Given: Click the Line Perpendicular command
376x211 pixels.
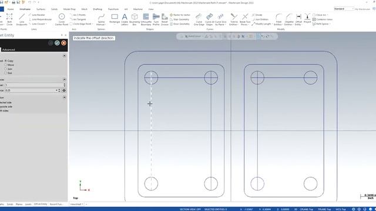Looking at the screenshot, I should tap(40, 19).
